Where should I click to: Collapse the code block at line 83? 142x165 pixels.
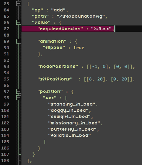click(x=18, y=4)
